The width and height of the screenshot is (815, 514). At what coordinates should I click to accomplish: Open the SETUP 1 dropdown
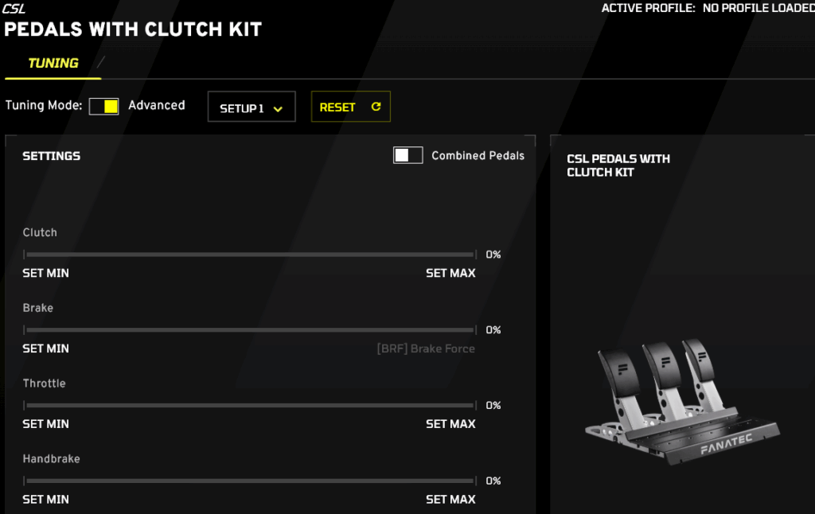click(x=251, y=107)
